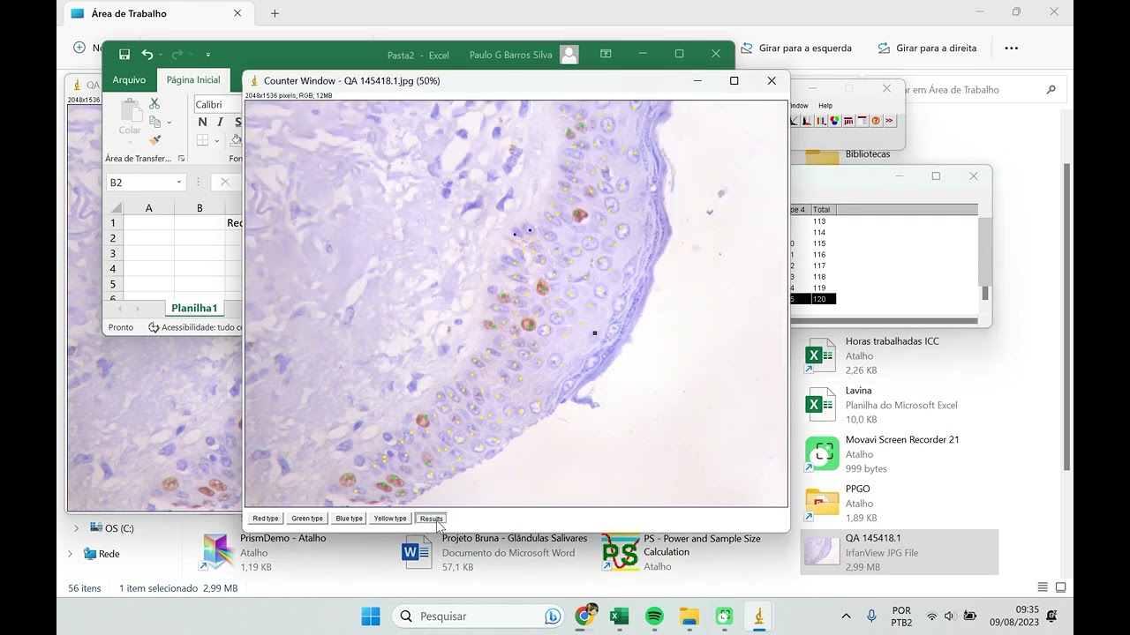
Task: Copy selection with the copy icon
Action: pyautogui.click(x=154, y=122)
